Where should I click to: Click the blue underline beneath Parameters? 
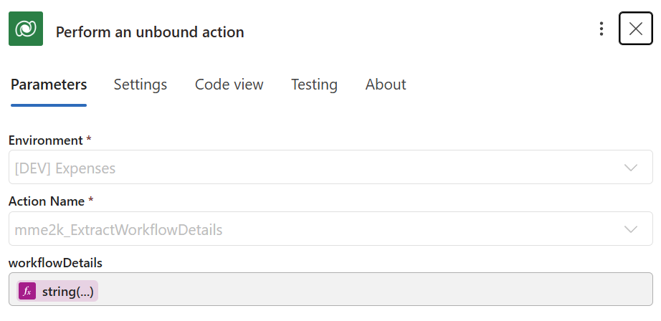point(49,105)
